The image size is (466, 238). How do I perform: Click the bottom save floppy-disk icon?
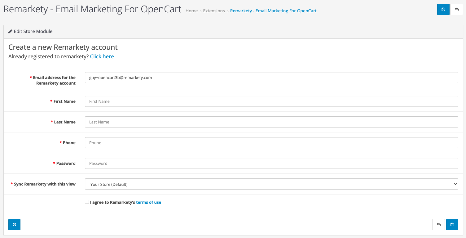click(452, 224)
